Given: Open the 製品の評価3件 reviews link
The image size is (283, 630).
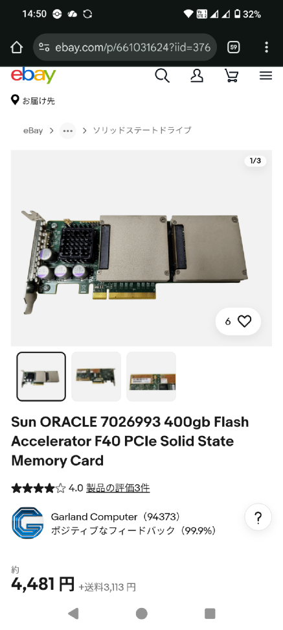Looking at the screenshot, I should tap(118, 488).
